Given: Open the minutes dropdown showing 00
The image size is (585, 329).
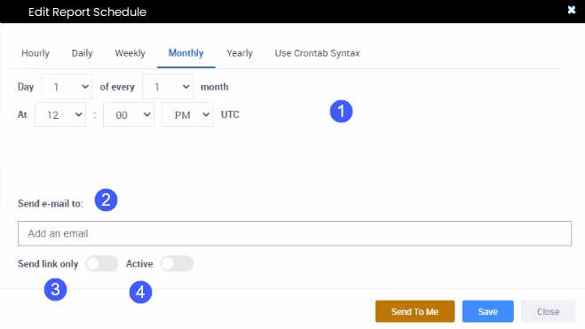Looking at the screenshot, I should [129, 114].
